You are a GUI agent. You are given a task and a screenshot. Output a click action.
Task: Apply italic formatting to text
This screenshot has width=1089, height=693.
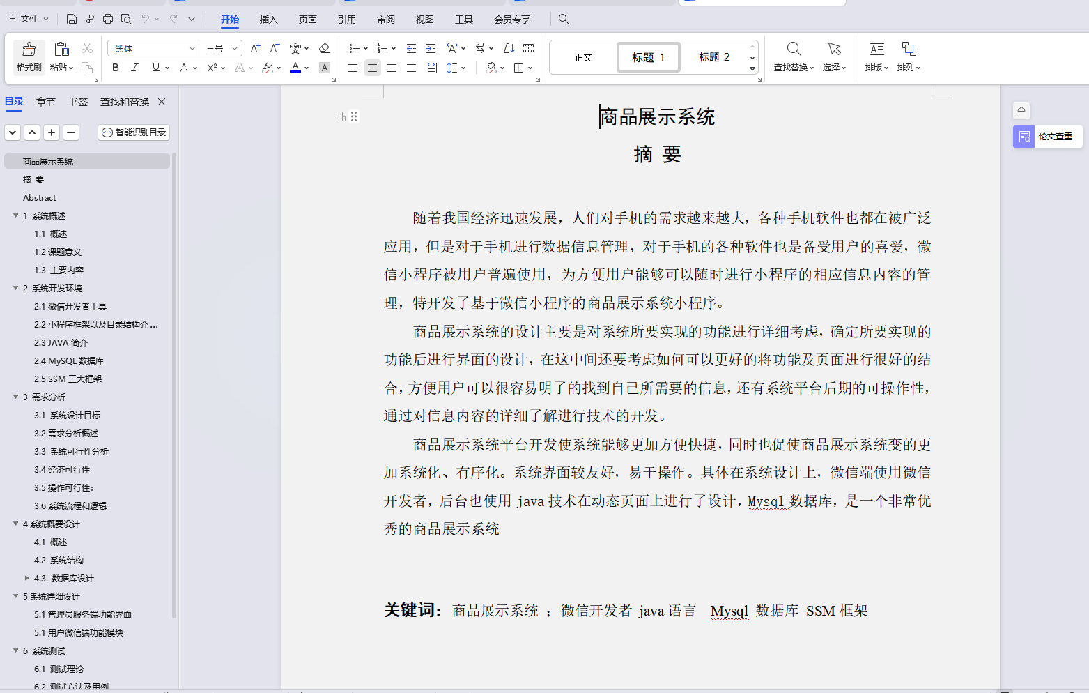(134, 68)
